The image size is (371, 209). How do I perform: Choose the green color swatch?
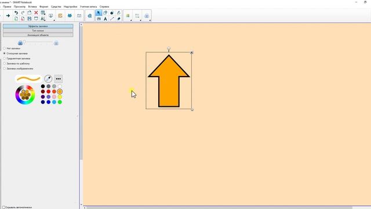coord(60,102)
